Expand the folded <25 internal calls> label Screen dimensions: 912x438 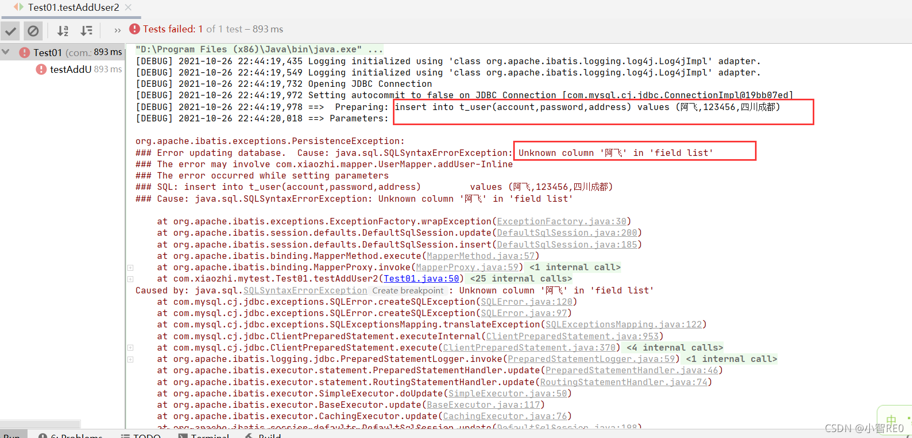click(521, 279)
